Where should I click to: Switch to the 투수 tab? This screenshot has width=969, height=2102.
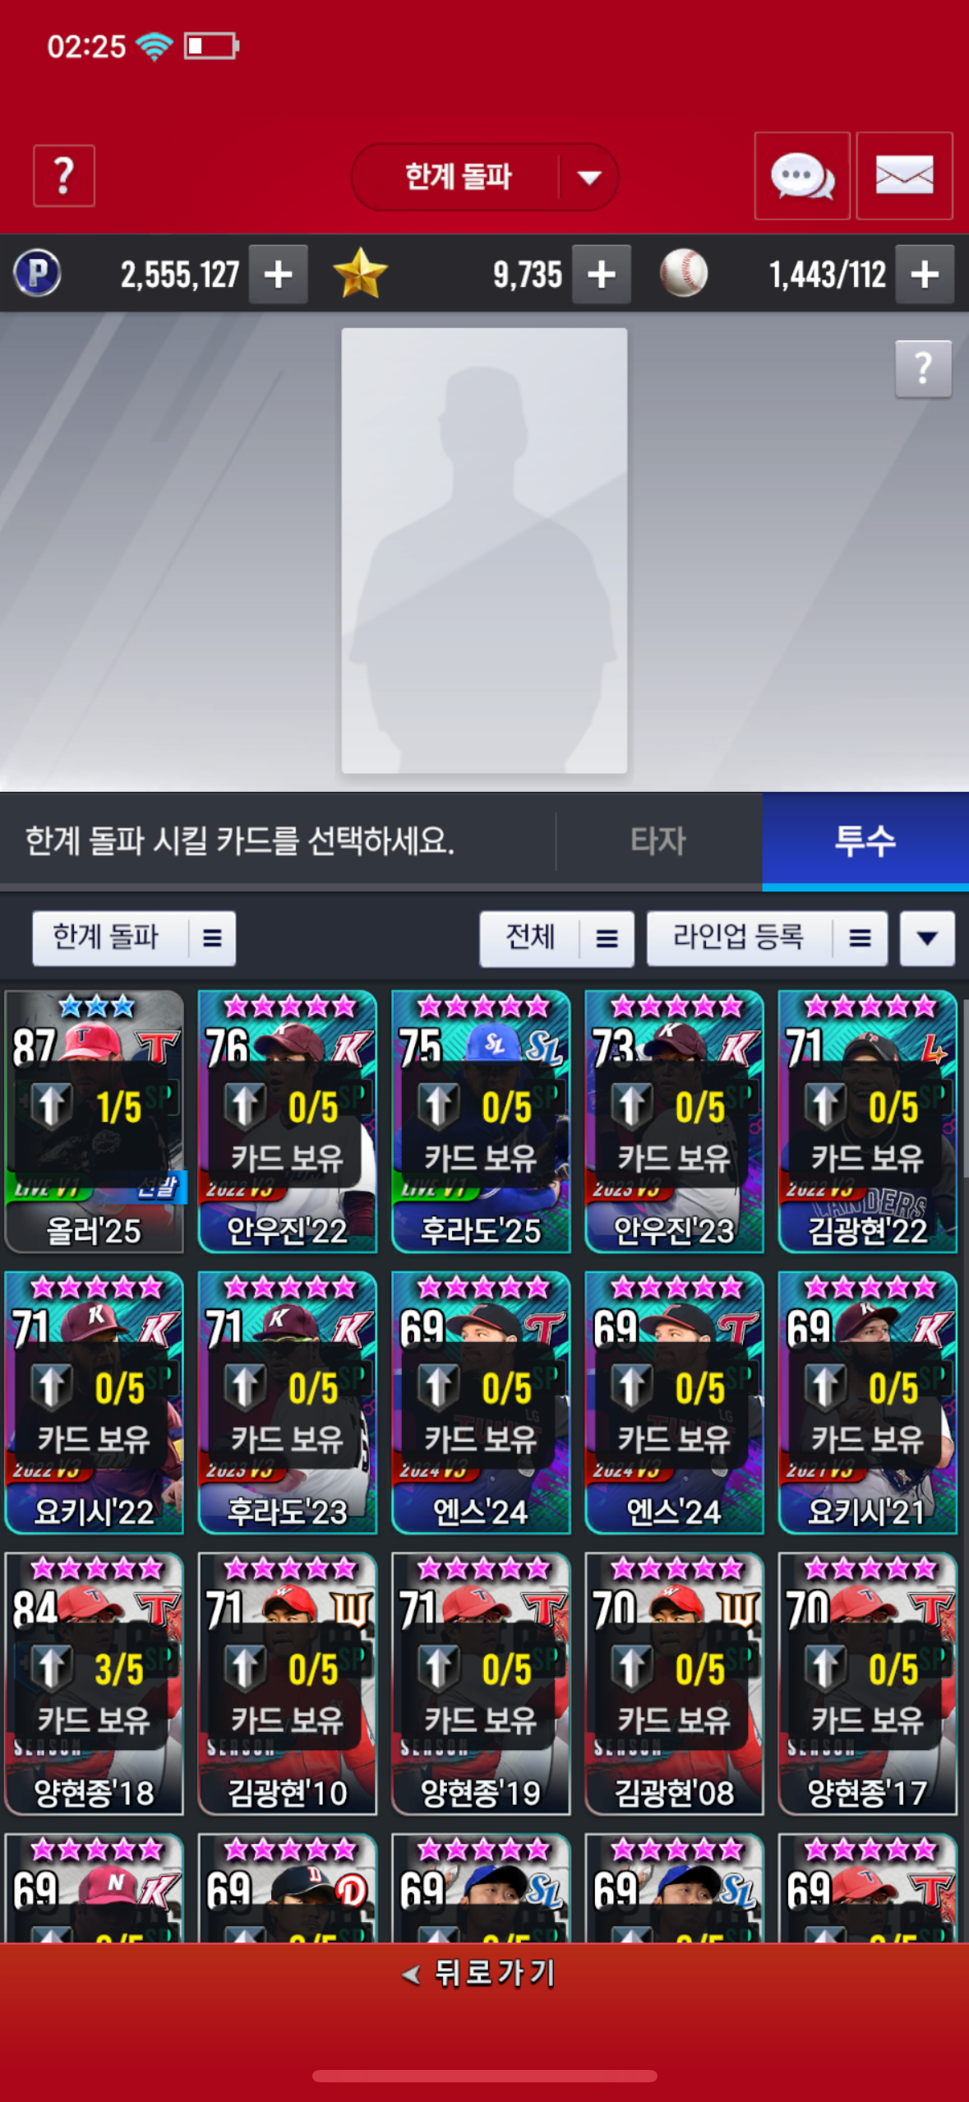[x=865, y=841]
